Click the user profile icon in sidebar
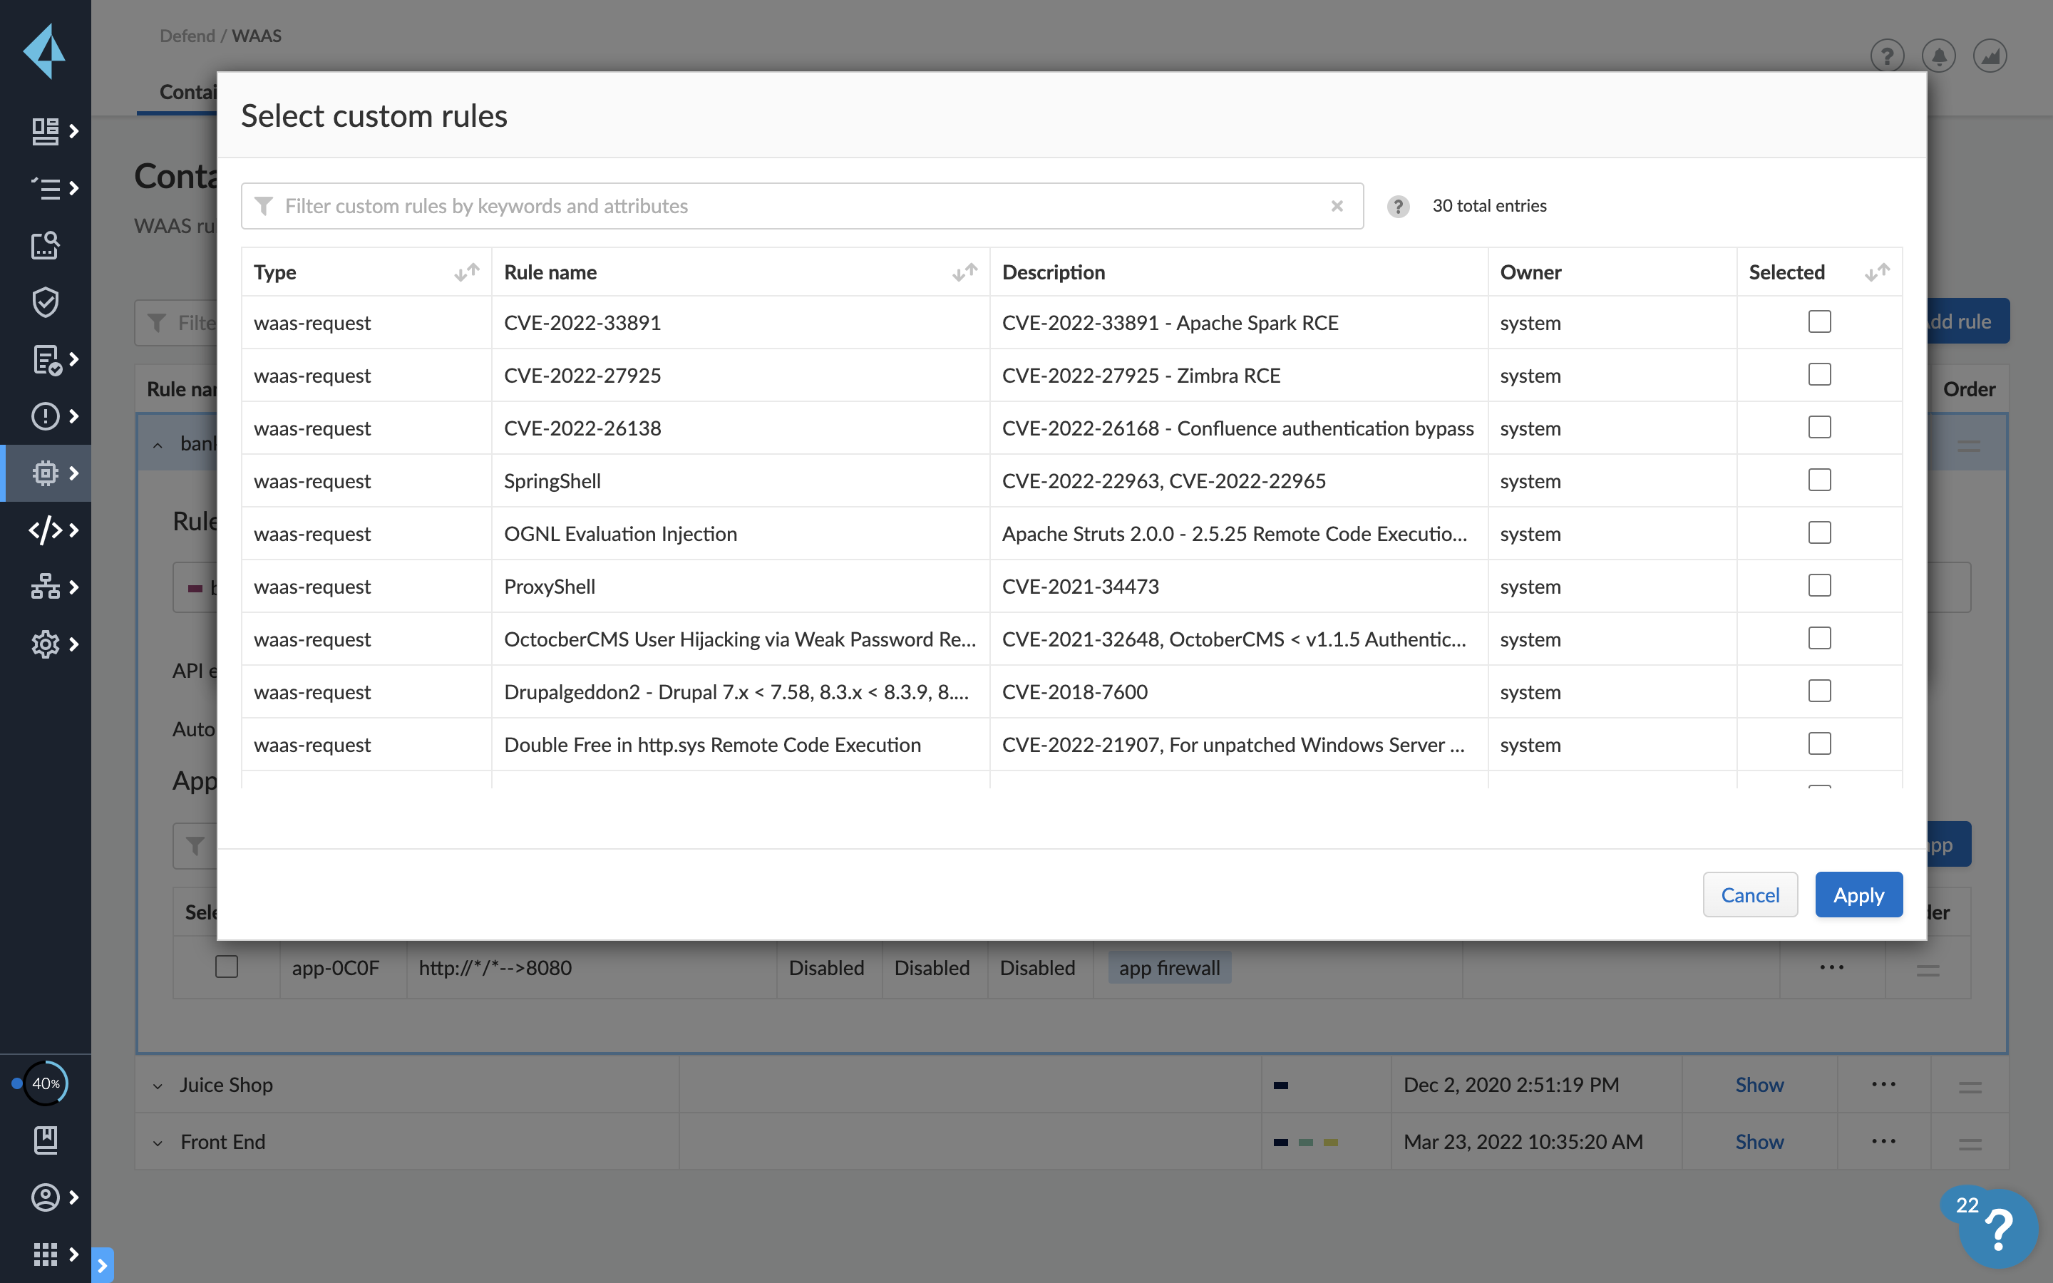The width and height of the screenshot is (2053, 1283). [45, 1197]
